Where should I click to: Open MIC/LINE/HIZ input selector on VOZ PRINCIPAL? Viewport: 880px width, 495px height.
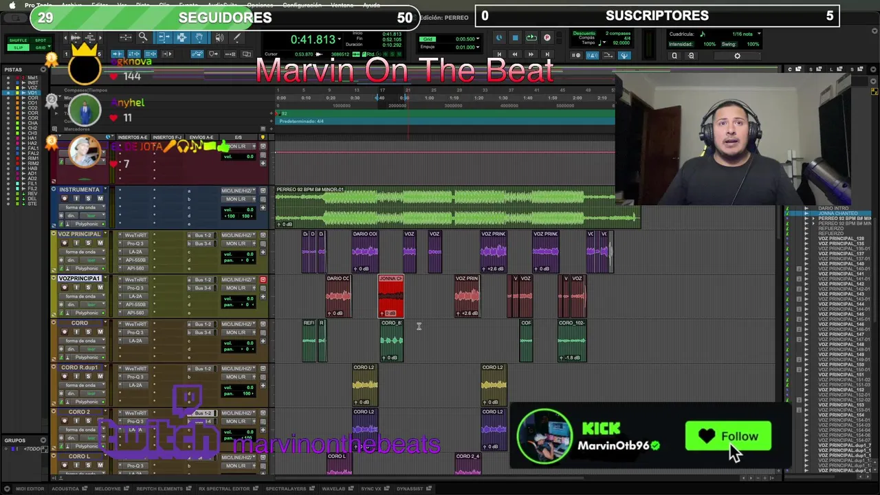point(238,235)
